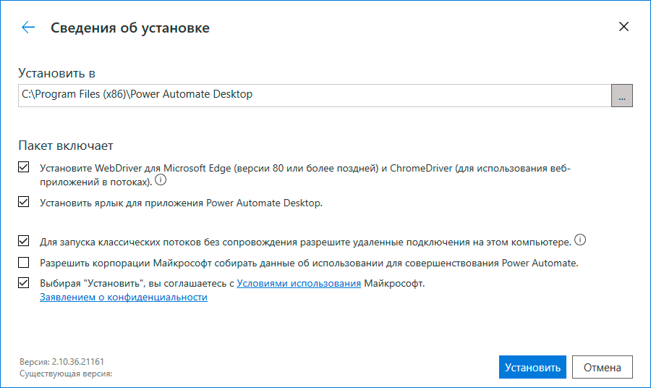Click the "Существующая версия" text
651x388 pixels.
pyautogui.click(x=67, y=374)
